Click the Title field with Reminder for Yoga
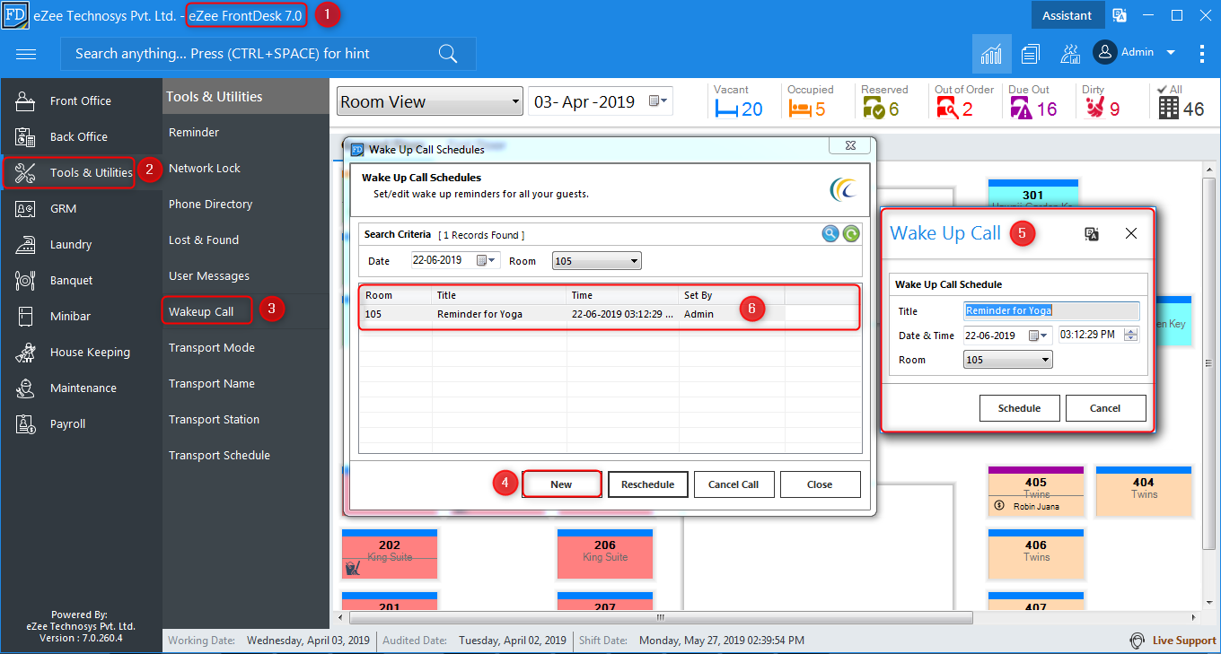Screen dimensions: 1221x654 point(1052,310)
